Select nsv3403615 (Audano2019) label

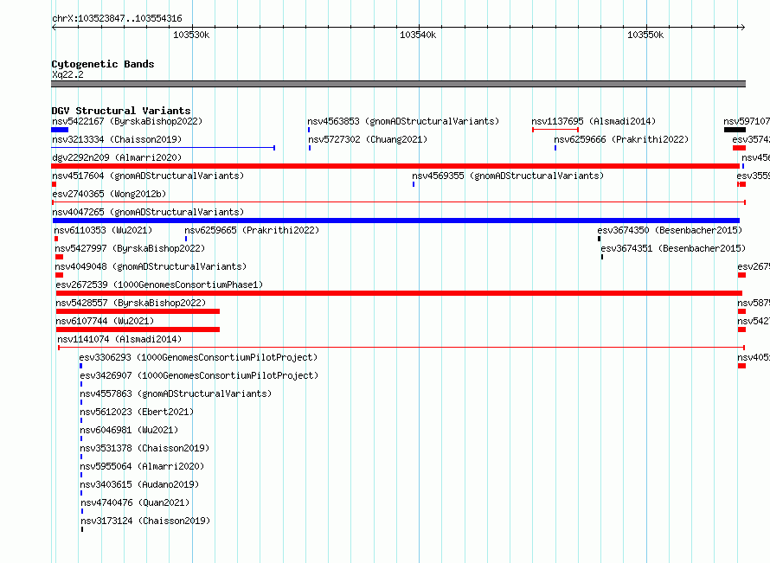[139, 484]
